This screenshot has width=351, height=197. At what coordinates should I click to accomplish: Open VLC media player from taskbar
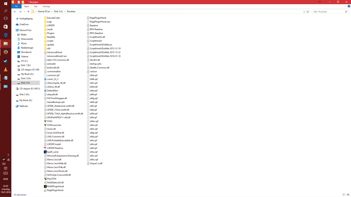6,69
